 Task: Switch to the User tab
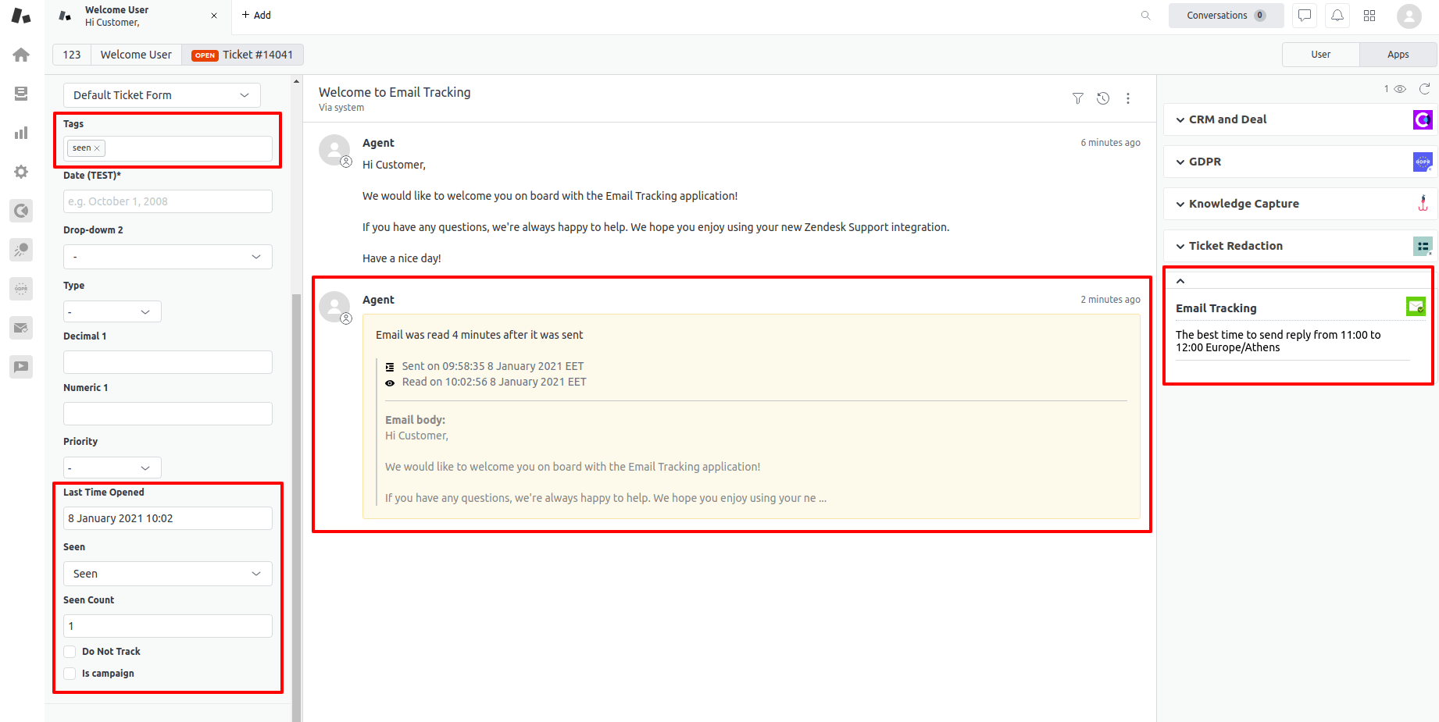coord(1320,54)
